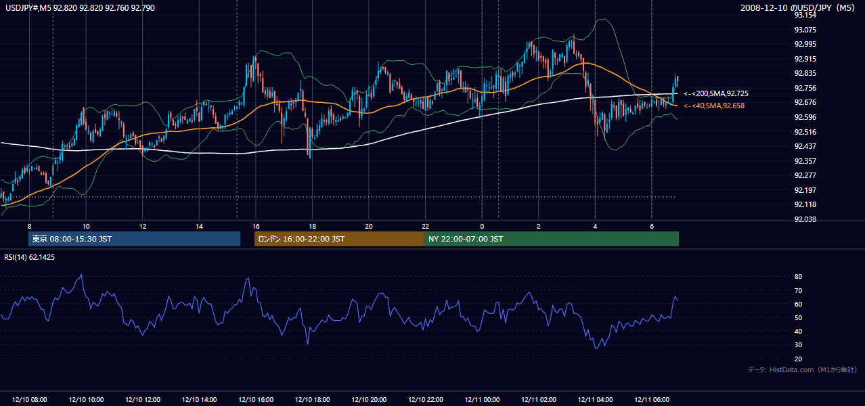Select the ロンドン 16:00-22:00 JST session bar

pos(339,239)
